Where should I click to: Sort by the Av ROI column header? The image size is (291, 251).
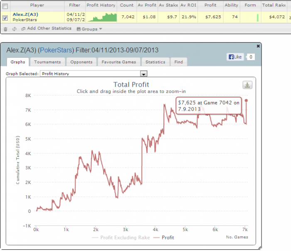click(x=188, y=5)
